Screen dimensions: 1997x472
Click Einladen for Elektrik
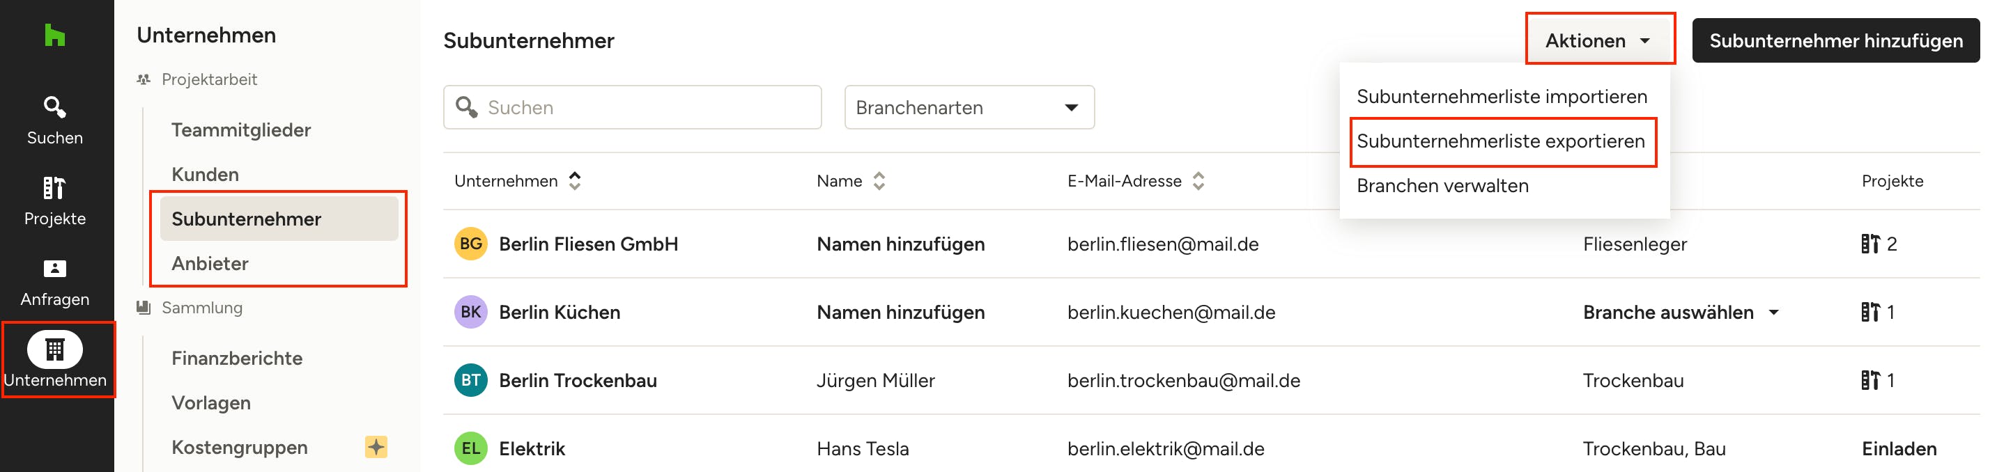tap(1899, 449)
